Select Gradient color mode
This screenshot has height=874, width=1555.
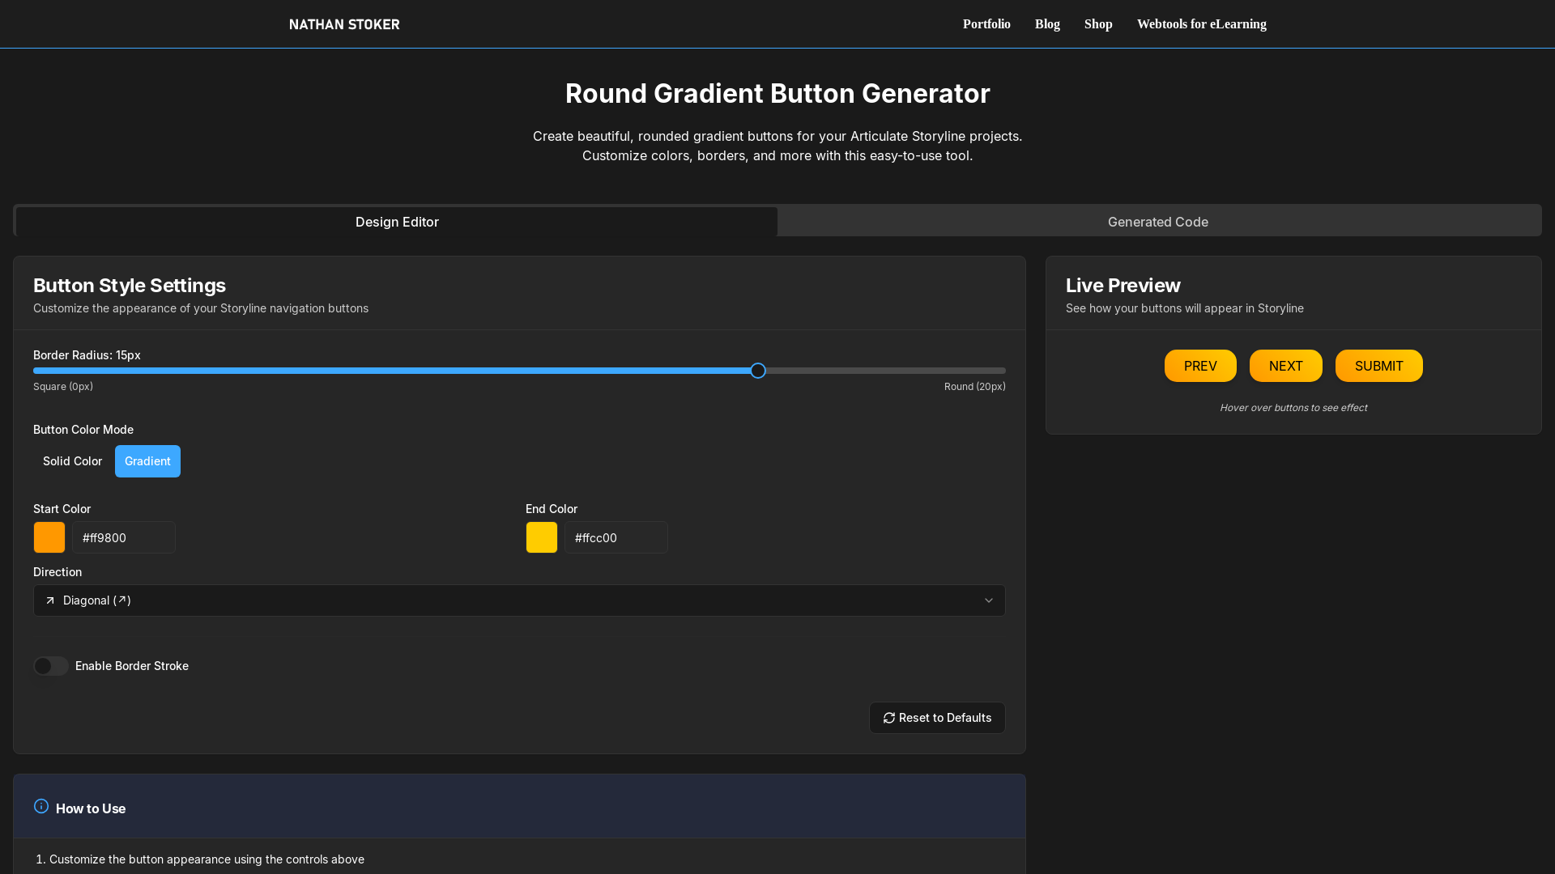(147, 460)
